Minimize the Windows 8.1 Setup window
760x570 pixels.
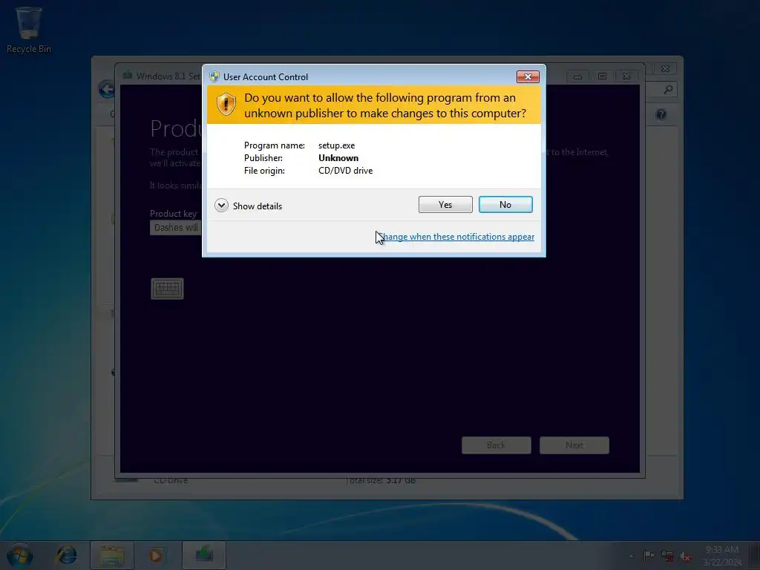[x=577, y=76]
